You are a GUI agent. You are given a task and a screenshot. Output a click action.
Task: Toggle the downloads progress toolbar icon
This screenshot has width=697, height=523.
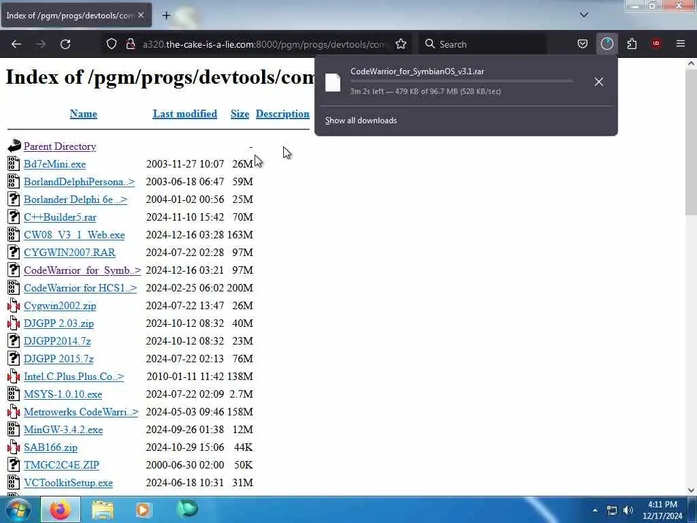click(606, 44)
